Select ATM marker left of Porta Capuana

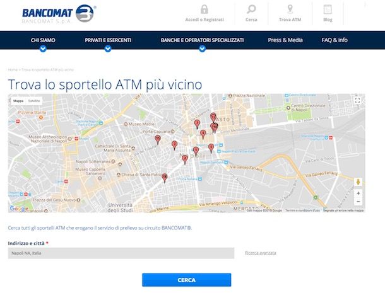click(158, 140)
